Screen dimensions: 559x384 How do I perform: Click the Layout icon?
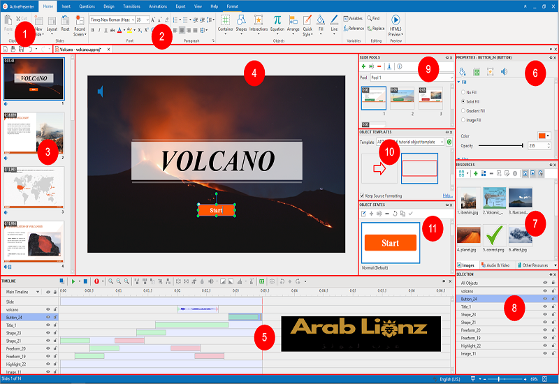point(52,21)
